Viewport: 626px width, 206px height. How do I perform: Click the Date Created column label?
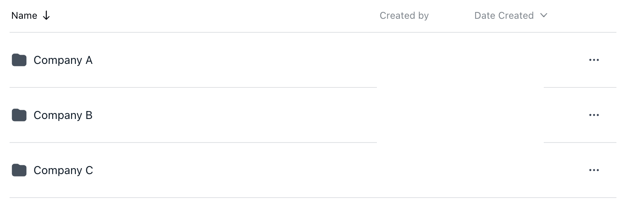click(504, 16)
